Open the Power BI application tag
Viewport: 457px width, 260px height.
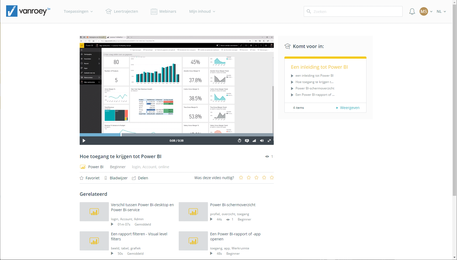click(x=96, y=167)
